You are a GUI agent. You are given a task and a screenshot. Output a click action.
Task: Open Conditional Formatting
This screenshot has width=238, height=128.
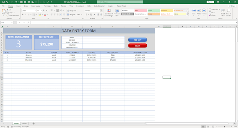pos(109,13)
